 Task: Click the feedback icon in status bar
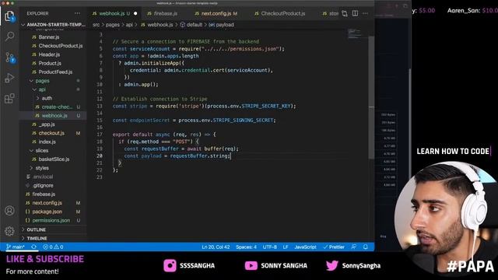pyautogui.click(x=353, y=247)
